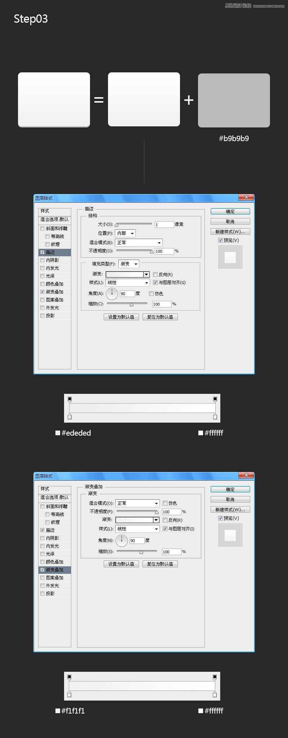Tick 内阴影 checkbox in the 描边 settings dialog
The image size is (288, 738).
(x=42, y=260)
